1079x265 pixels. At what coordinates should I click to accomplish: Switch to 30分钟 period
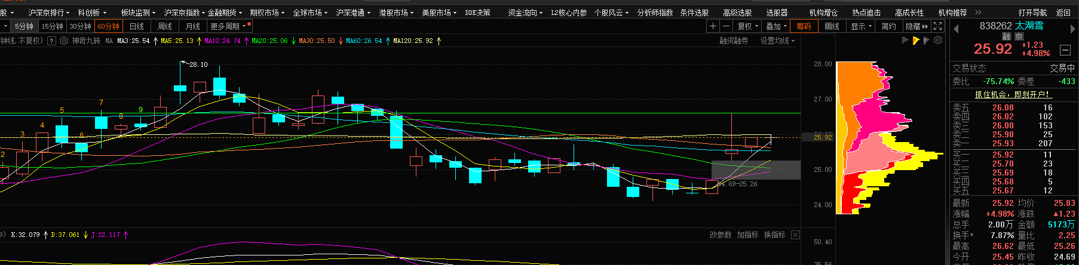(x=81, y=26)
